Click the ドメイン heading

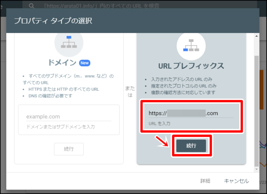coord(62,62)
